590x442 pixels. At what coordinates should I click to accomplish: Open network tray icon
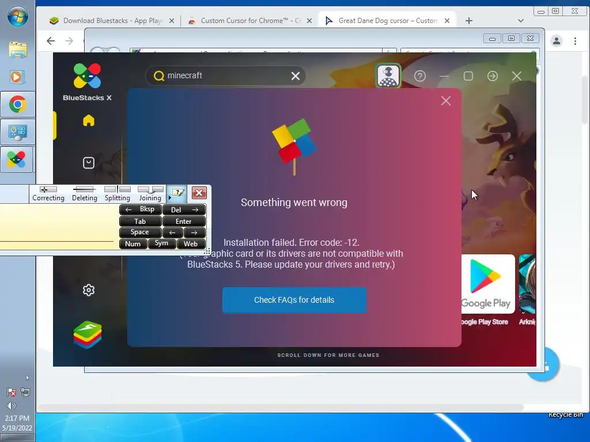click(25, 393)
